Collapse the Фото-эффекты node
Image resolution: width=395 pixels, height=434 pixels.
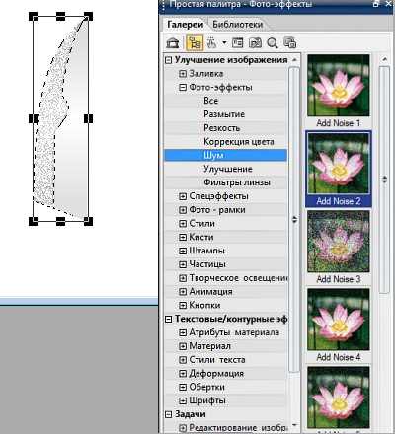[183, 88]
